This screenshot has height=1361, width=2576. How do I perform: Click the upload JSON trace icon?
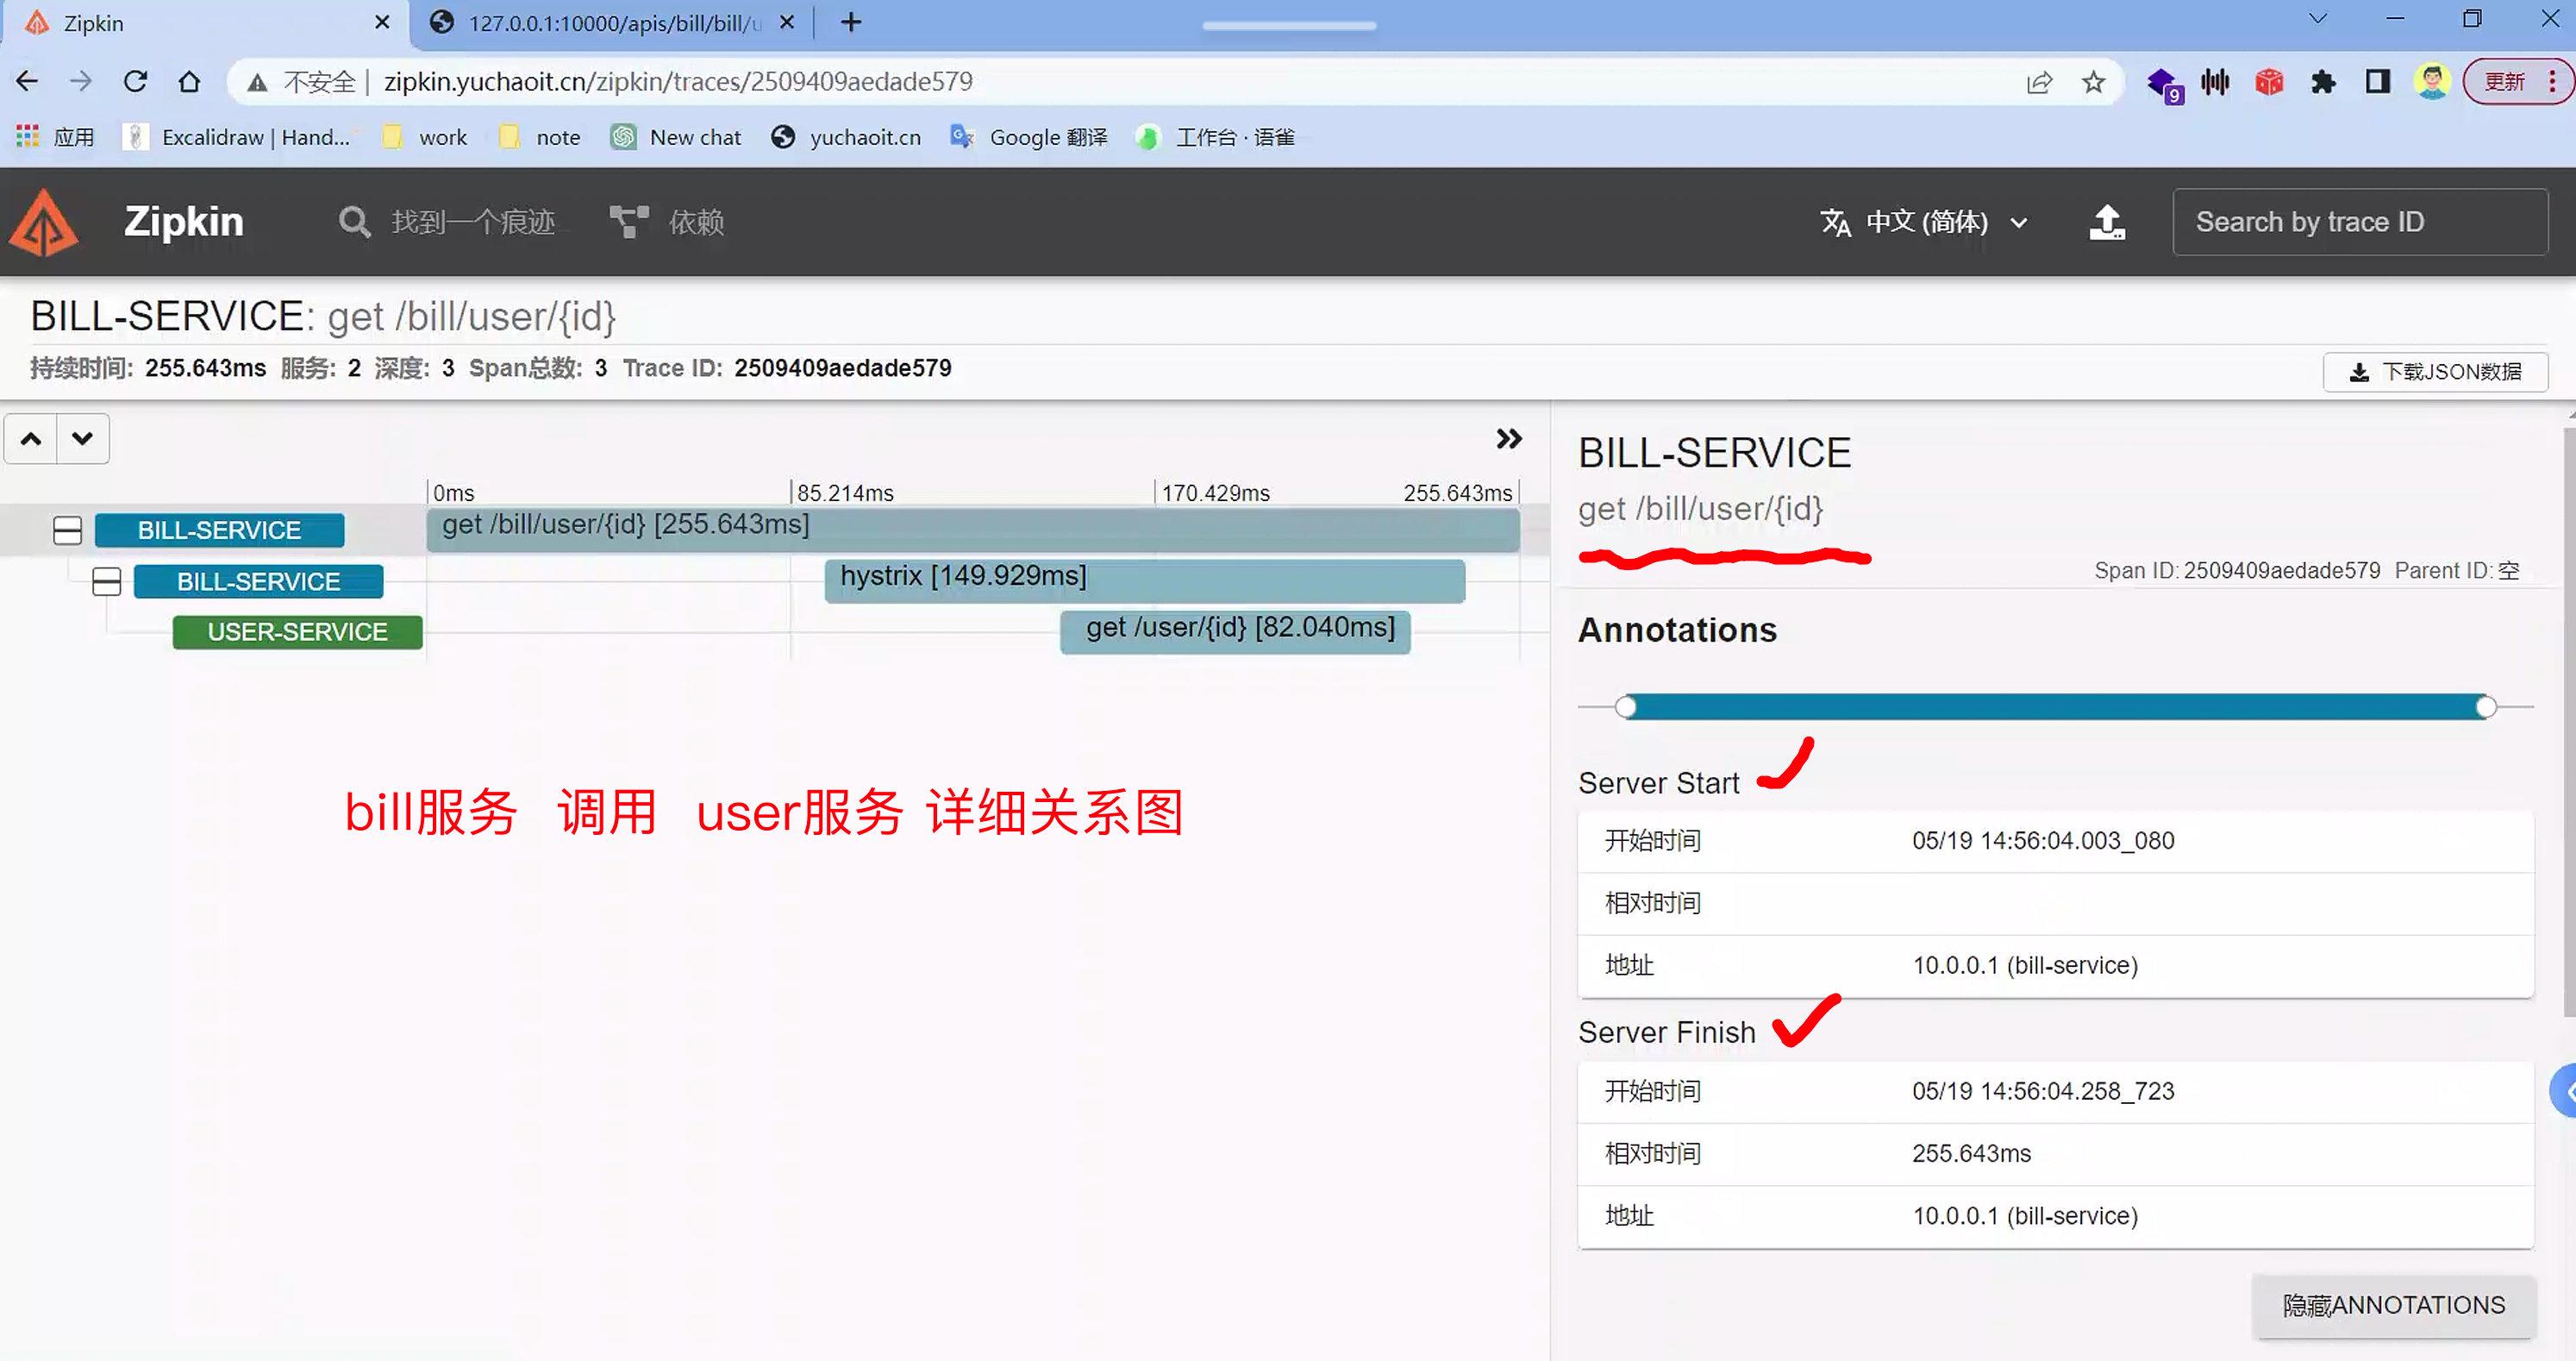click(x=2107, y=223)
